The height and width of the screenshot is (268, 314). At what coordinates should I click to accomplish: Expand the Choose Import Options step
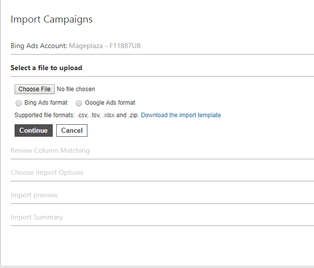[47, 172]
